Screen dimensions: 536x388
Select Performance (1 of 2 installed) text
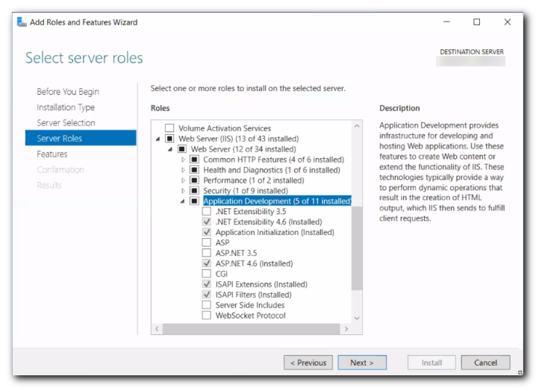click(x=254, y=181)
